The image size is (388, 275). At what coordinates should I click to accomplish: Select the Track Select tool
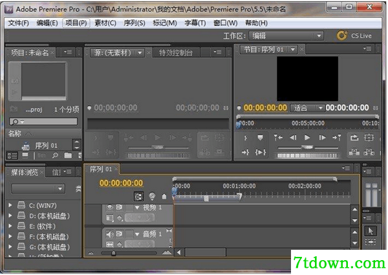click(x=371, y=242)
